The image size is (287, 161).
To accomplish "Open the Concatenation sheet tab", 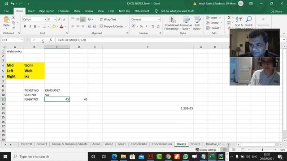I will 162,144.
